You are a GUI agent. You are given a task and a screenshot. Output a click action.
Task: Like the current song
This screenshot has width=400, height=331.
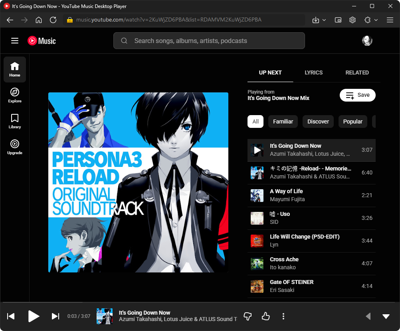click(x=265, y=316)
